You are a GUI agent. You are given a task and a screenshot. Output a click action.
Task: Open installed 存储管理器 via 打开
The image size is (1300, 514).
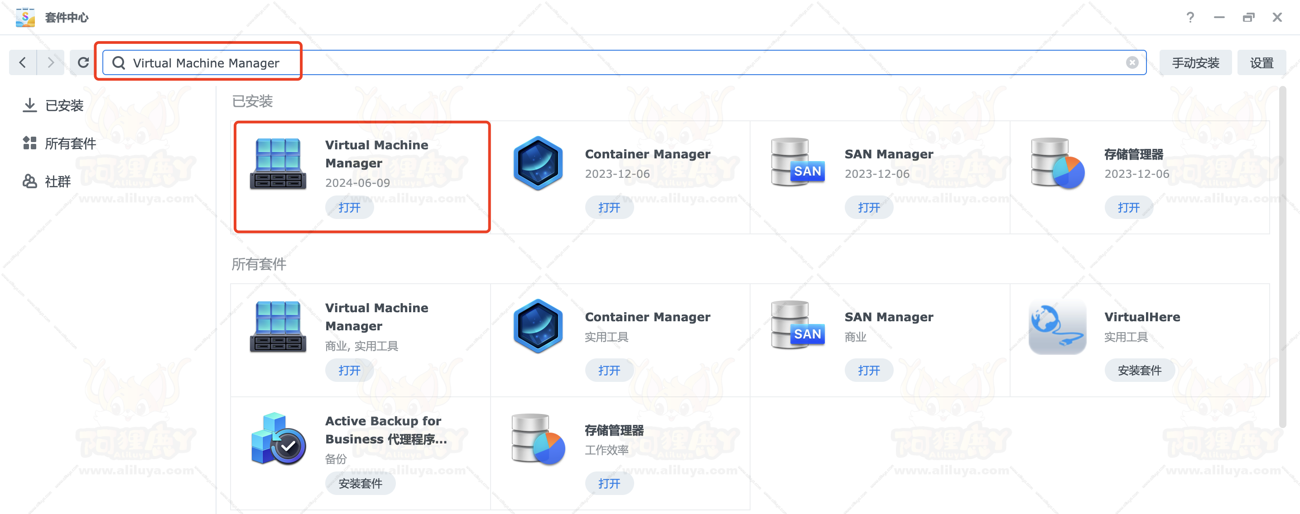coord(1128,207)
